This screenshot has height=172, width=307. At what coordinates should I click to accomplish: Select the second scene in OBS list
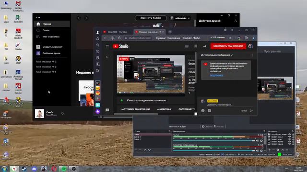pos(153,137)
